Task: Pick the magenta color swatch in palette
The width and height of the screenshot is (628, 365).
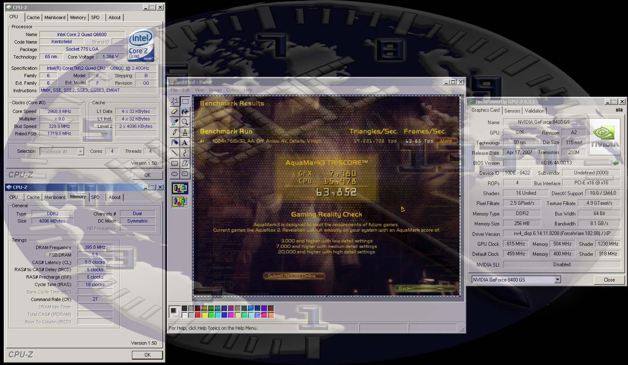Action: coord(231,315)
